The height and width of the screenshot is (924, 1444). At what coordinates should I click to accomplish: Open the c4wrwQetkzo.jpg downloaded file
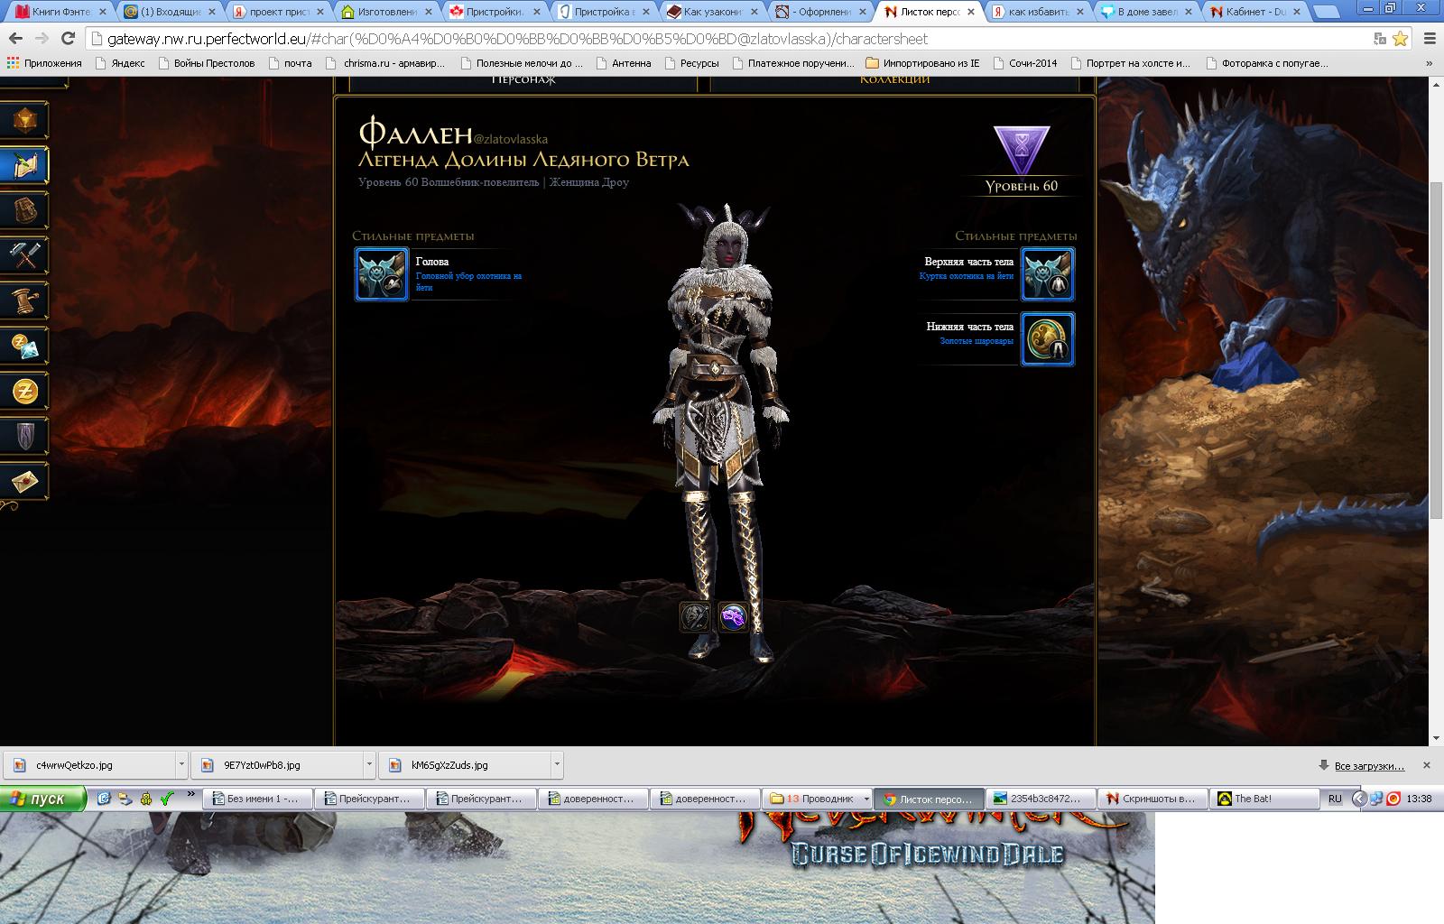pos(89,764)
